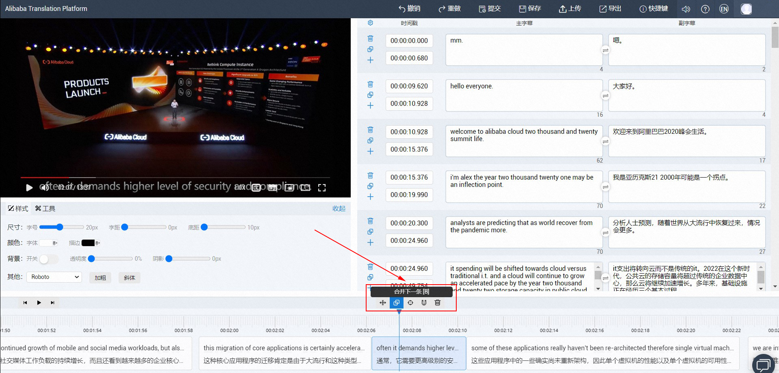Screen dimensions: 779x373
Task: Open subtitle list settings gear icon
Action: [x=370, y=23]
